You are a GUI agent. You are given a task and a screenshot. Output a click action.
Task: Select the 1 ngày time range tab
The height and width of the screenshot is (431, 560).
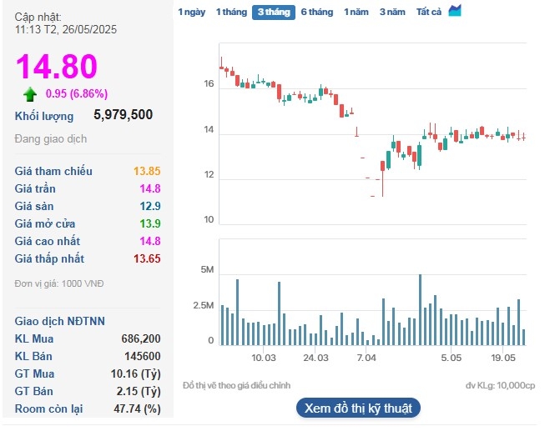(x=191, y=13)
